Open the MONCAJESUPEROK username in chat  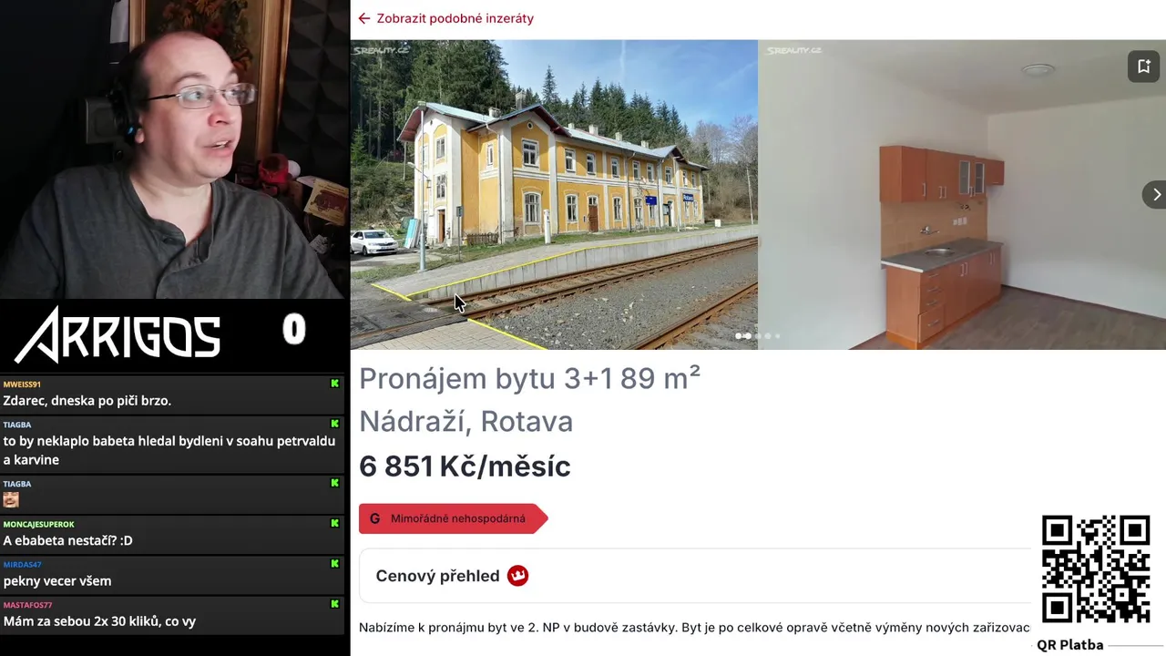(x=38, y=524)
